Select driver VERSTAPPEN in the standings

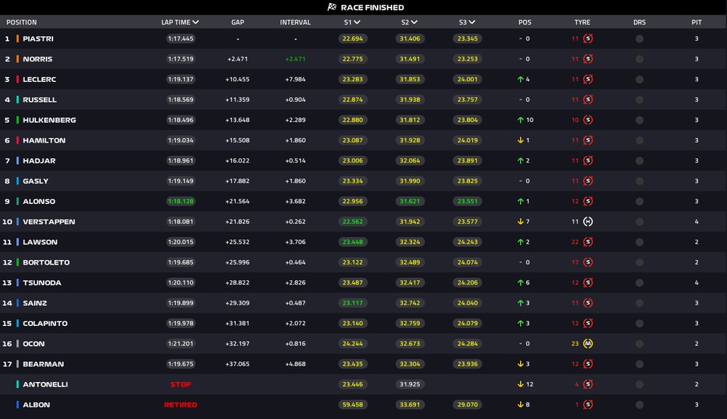tap(49, 222)
